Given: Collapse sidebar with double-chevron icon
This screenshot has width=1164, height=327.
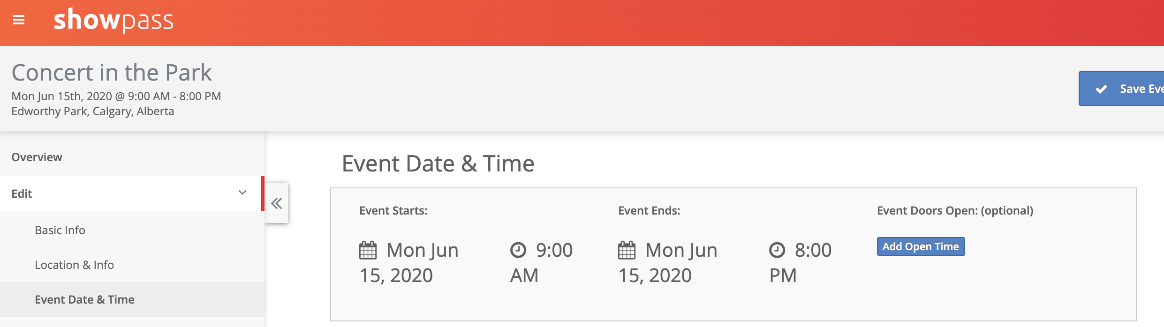Looking at the screenshot, I should tap(277, 203).
